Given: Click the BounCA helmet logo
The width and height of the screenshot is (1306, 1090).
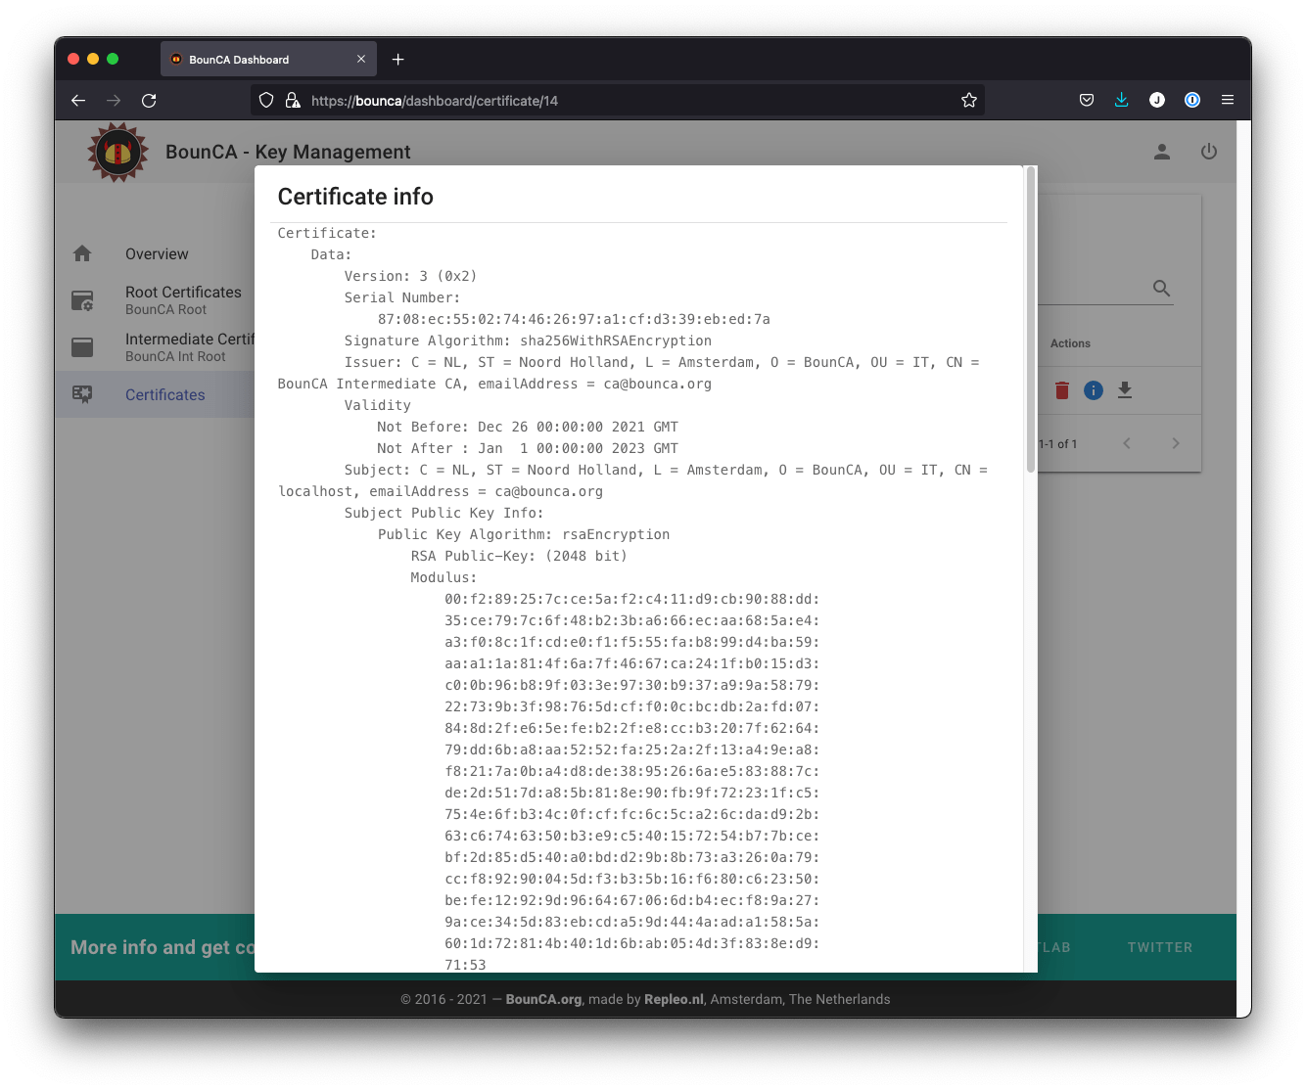Looking at the screenshot, I should tap(118, 152).
